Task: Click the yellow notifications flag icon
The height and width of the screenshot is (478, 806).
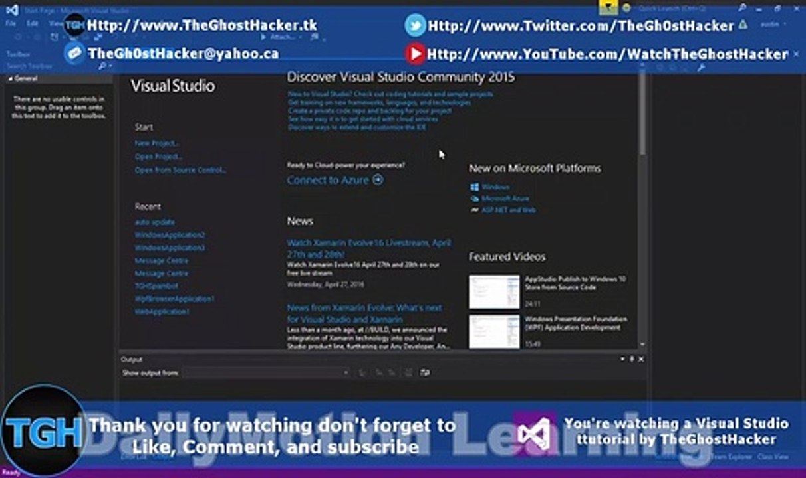Action: (x=608, y=8)
